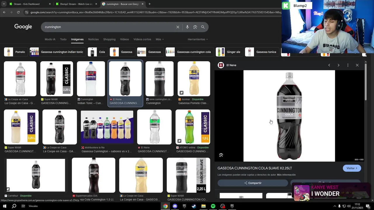
Task: Open Discord from the taskbar
Action: coord(175,206)
